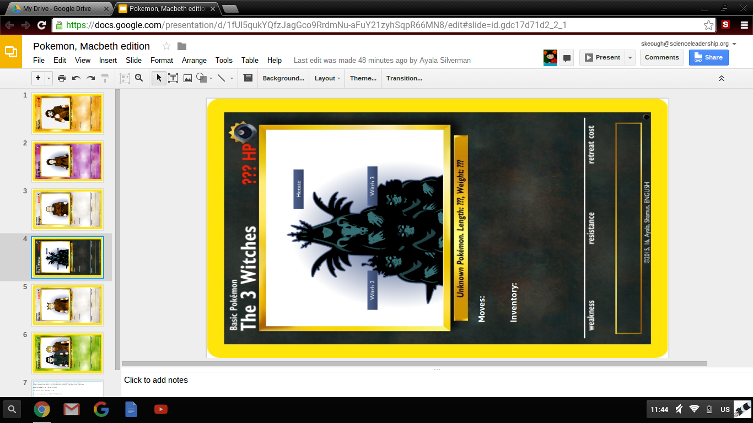Select the text box tool
This screenshot has width=753, height=423.
[173, 78]
